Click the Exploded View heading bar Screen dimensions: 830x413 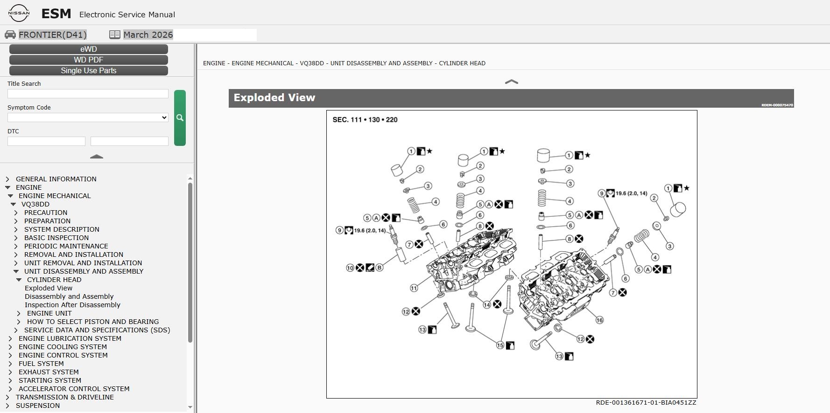click(511, 98)
